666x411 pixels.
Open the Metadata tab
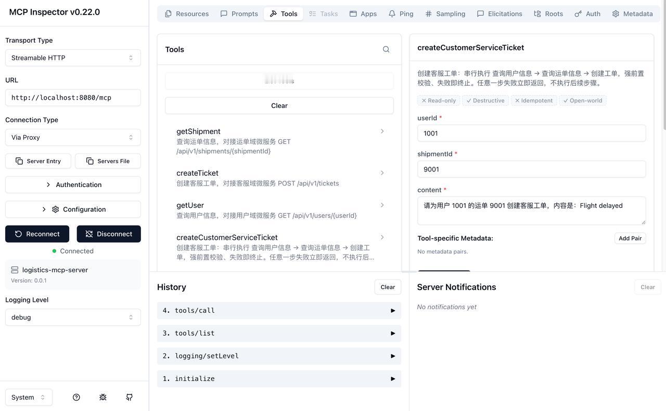632,14
